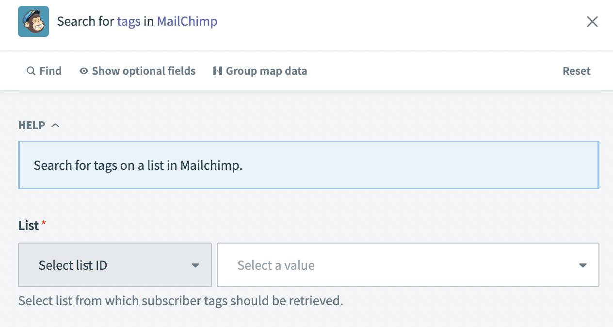Click the magnifying glass Find icon

tap(31, 71)
